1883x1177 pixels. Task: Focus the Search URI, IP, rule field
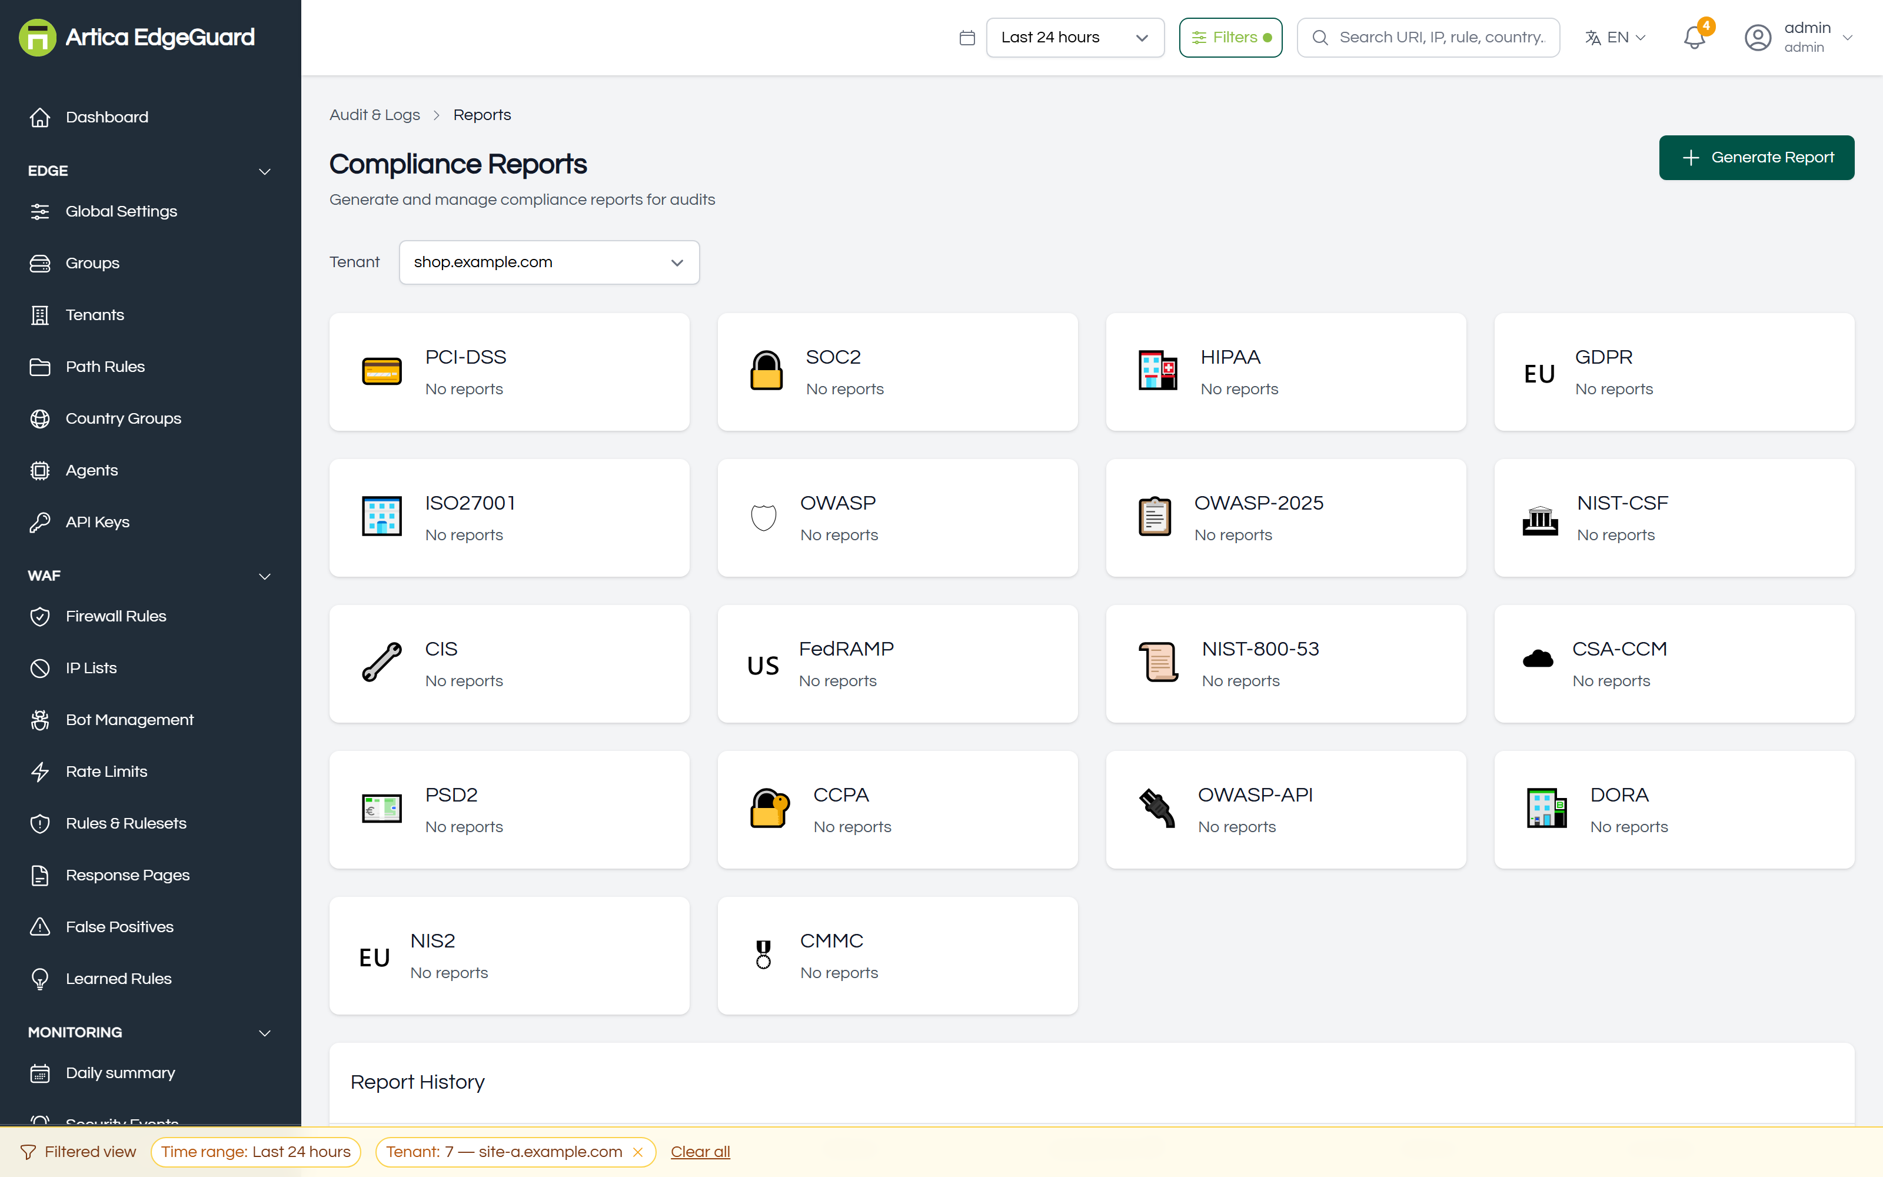click(x=1428, y=37)
